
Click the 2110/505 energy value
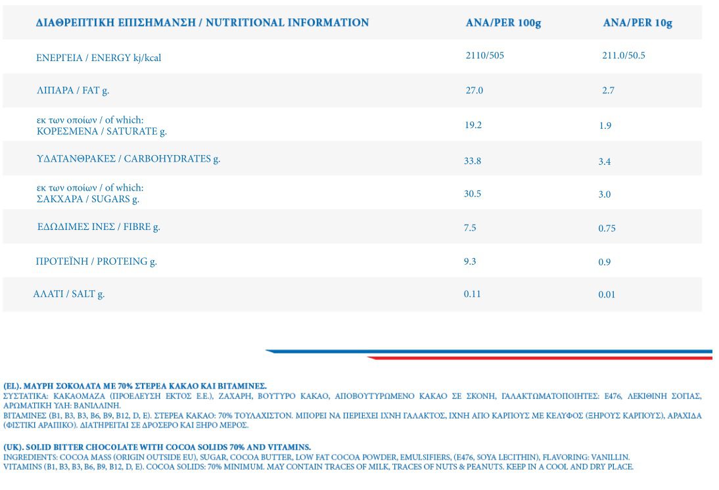[x=484, y=56]
